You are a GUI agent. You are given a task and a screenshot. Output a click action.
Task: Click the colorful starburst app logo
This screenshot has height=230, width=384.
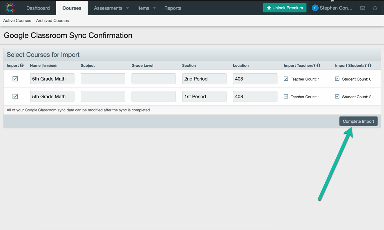(x=10, y=8)
